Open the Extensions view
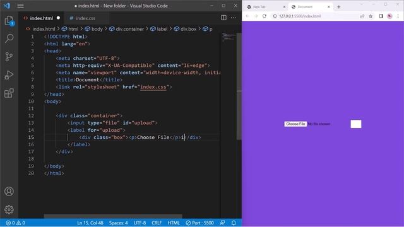This screenshot has width=404, height=227. pyautogui.click(x=9, y=93)
